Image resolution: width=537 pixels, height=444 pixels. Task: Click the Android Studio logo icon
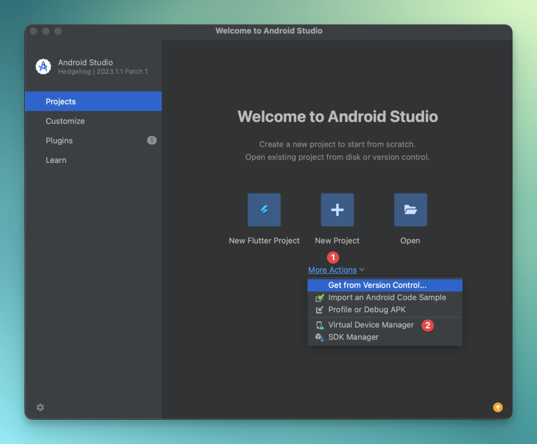[x=44, y=67]
